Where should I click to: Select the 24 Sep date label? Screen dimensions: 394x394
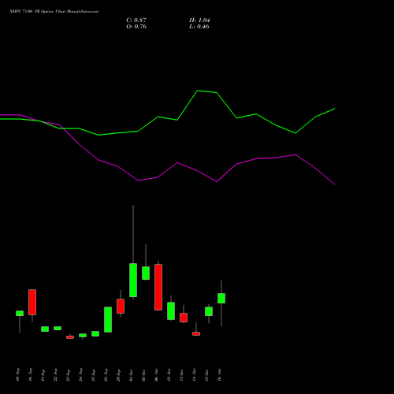pyautogui.click(x=81, y=375)
